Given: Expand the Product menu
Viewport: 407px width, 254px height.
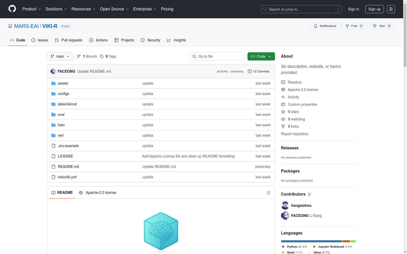Looking at the screenshot, I should [32, 9].
